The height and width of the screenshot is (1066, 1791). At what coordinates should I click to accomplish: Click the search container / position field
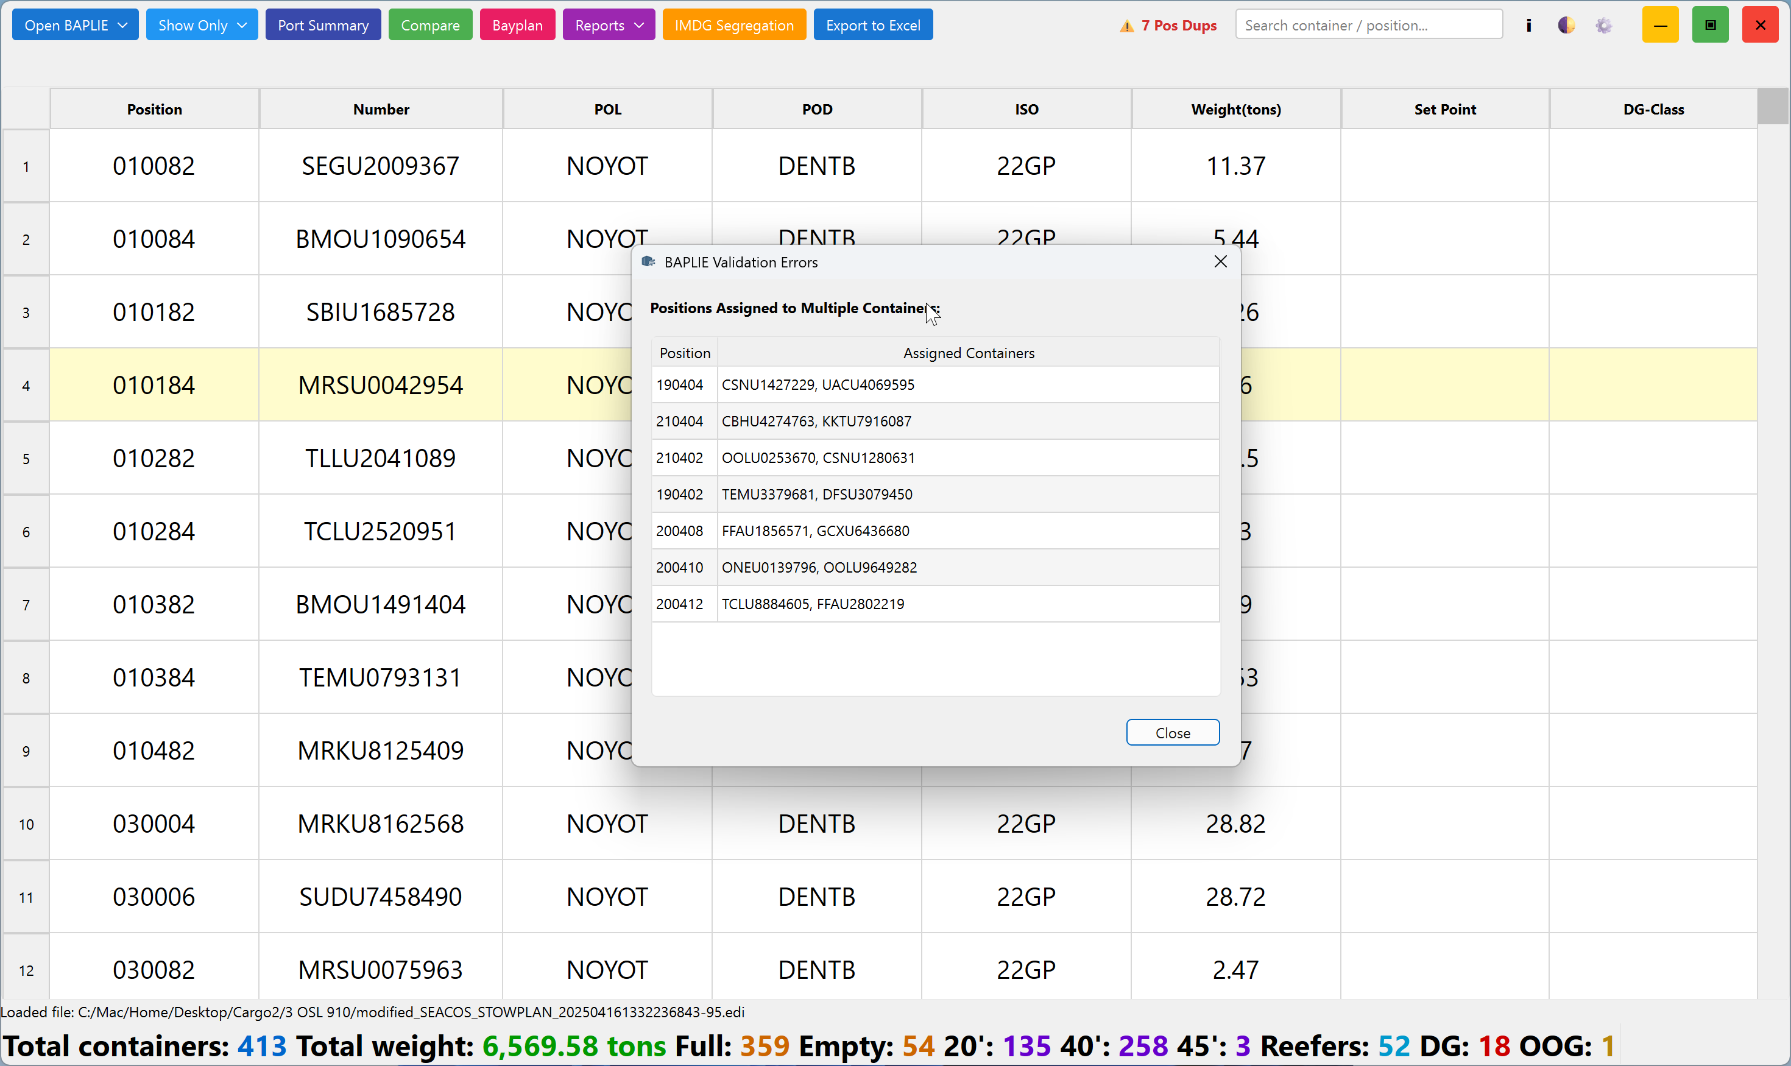1369,25
